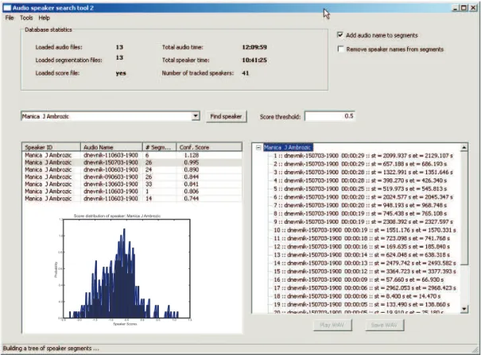Select segment 18 starting at 8.400 s
The width and height of the screenshot is (481, 355).
[357, 296]
